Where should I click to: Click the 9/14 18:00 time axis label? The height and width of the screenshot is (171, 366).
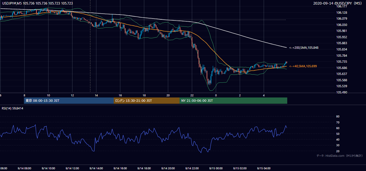144,168
